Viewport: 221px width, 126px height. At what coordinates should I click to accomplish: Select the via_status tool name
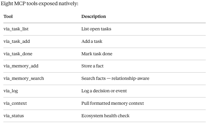pyautogui.click(x=14, y=116)
